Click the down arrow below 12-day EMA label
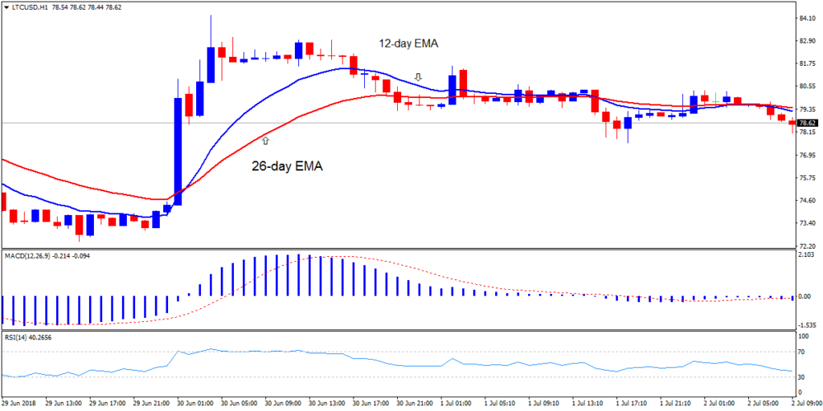Viewport: 823px width, 411px height. click(418, 77)
